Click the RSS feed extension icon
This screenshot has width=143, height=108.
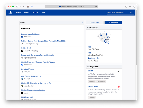tap(32, 7)
